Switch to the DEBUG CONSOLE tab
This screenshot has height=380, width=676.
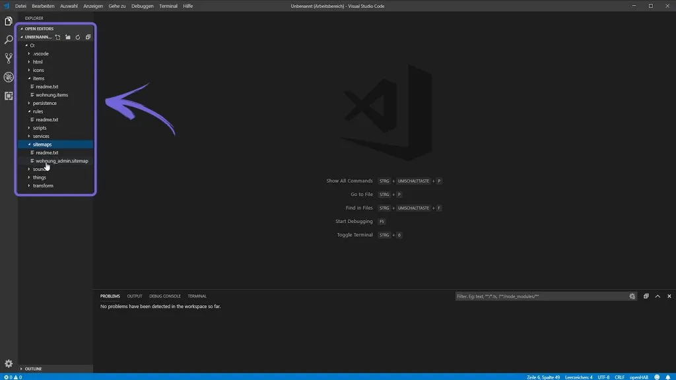(164, 296)
